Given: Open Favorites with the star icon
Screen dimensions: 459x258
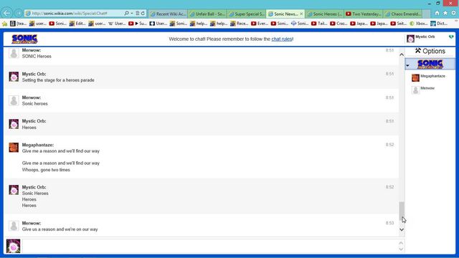Looking at the screenshot, I should tap(445, 13).
